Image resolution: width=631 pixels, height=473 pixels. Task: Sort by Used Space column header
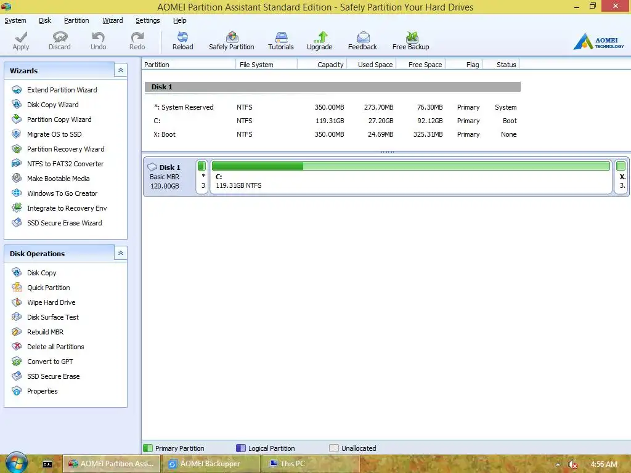pos(372,65)
